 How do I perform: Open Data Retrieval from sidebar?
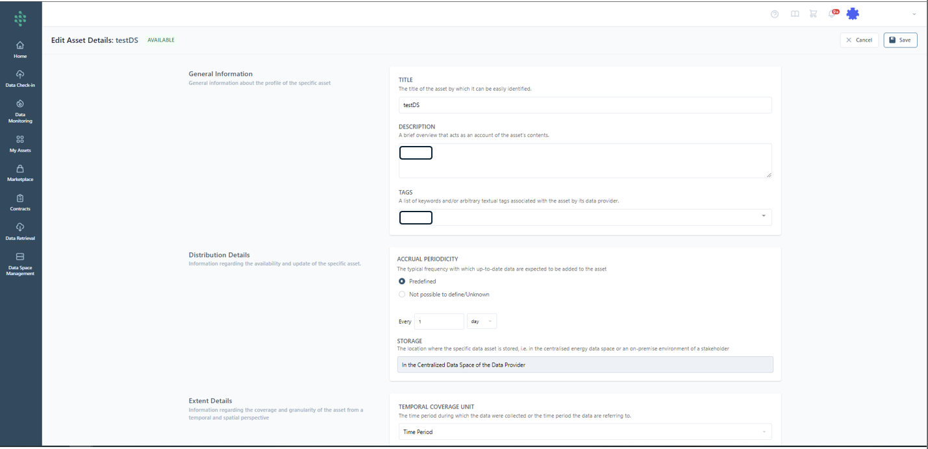tap(20, 232)
